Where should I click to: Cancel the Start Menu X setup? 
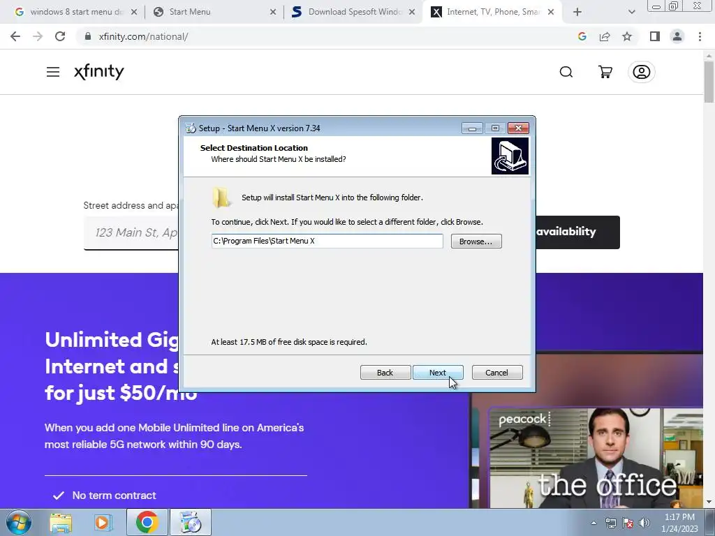[x=497, y=373]
